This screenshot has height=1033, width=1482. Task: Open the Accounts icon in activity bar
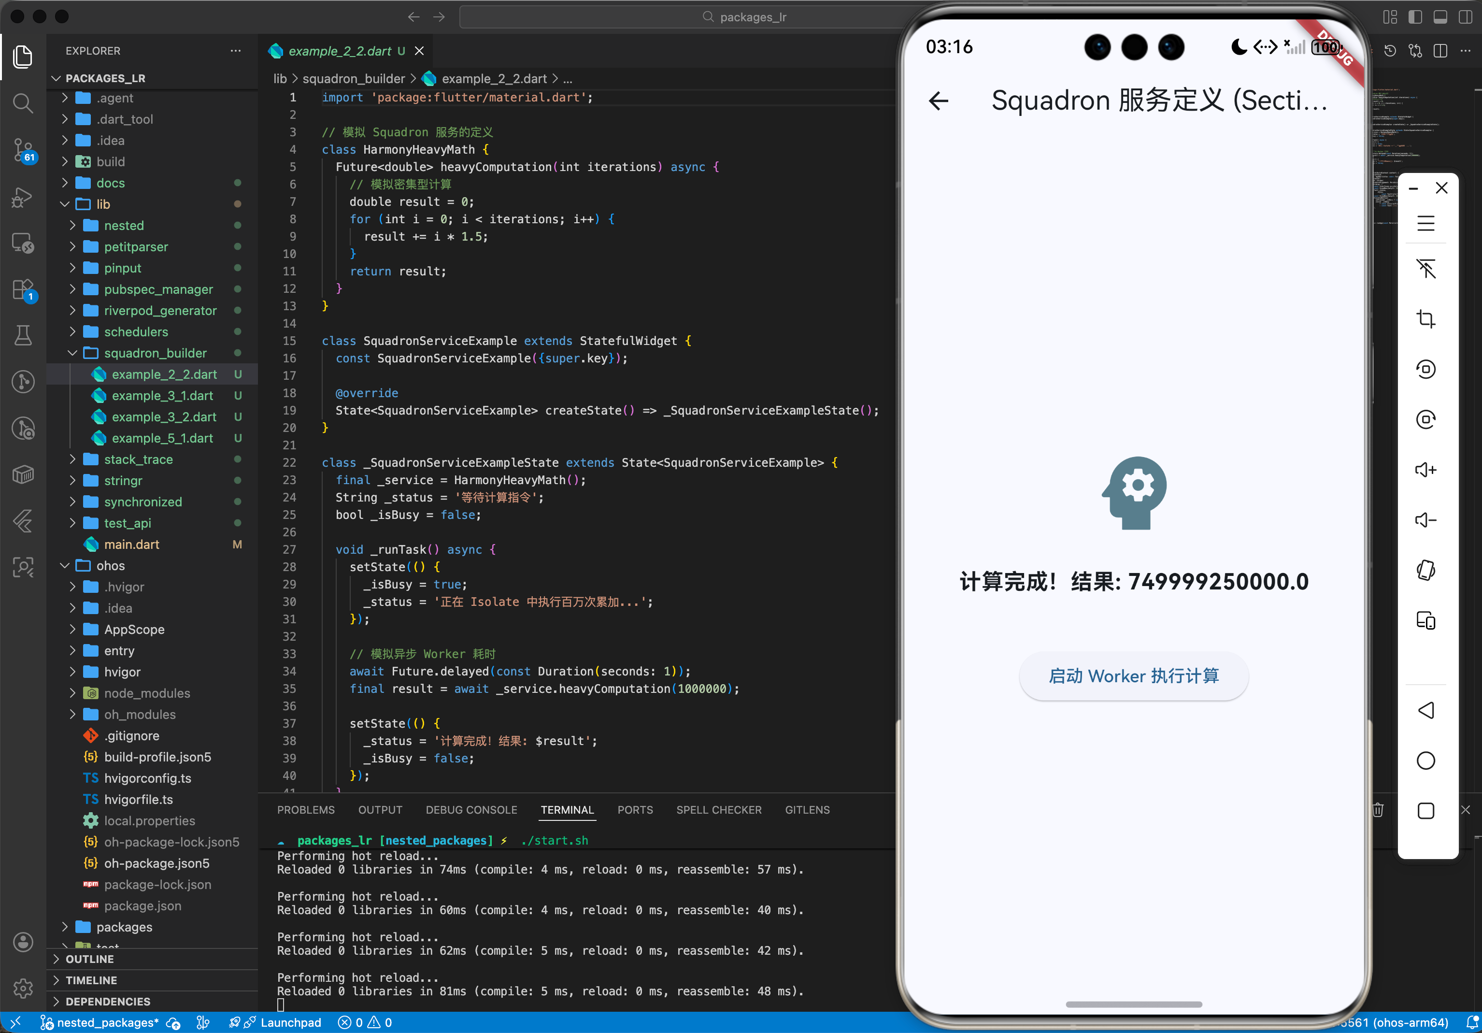[x=23, y=942]
